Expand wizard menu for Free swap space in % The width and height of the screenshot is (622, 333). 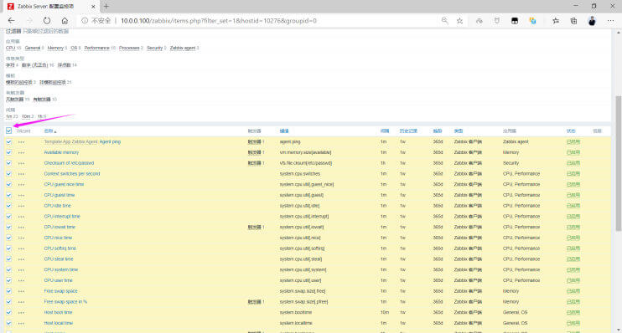[21, 302]
